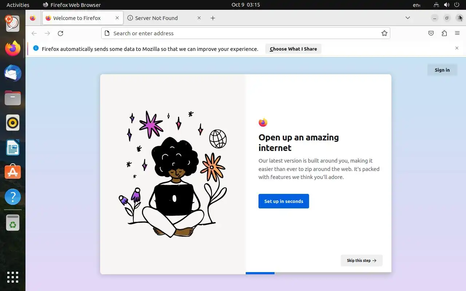Click Choose What I Share button
The height and width of the screenshot is (291, 466).
pos(293,49)
